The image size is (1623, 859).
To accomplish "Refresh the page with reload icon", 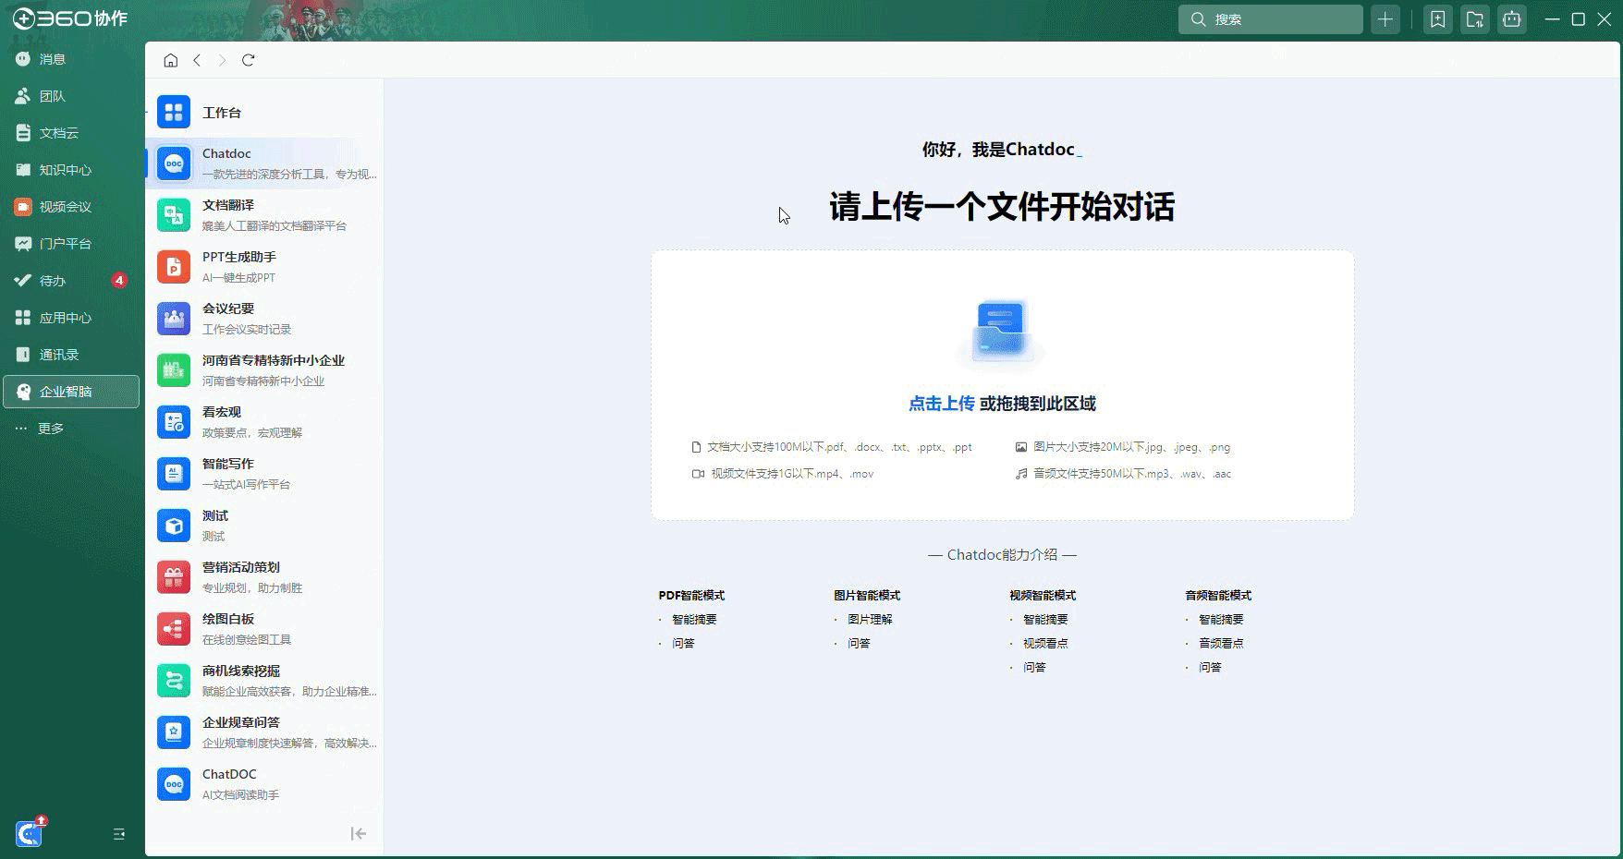I will pyautogui.click(x=248, y=60).
